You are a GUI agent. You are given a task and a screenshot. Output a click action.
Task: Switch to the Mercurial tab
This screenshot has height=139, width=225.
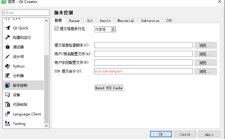pos(126,21)
